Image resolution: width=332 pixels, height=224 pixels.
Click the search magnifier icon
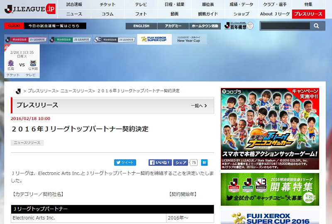click(x=317, y=26)
